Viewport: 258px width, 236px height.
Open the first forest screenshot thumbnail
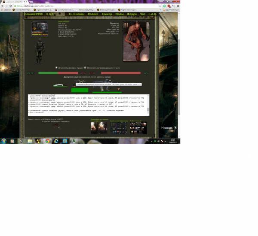99,127
